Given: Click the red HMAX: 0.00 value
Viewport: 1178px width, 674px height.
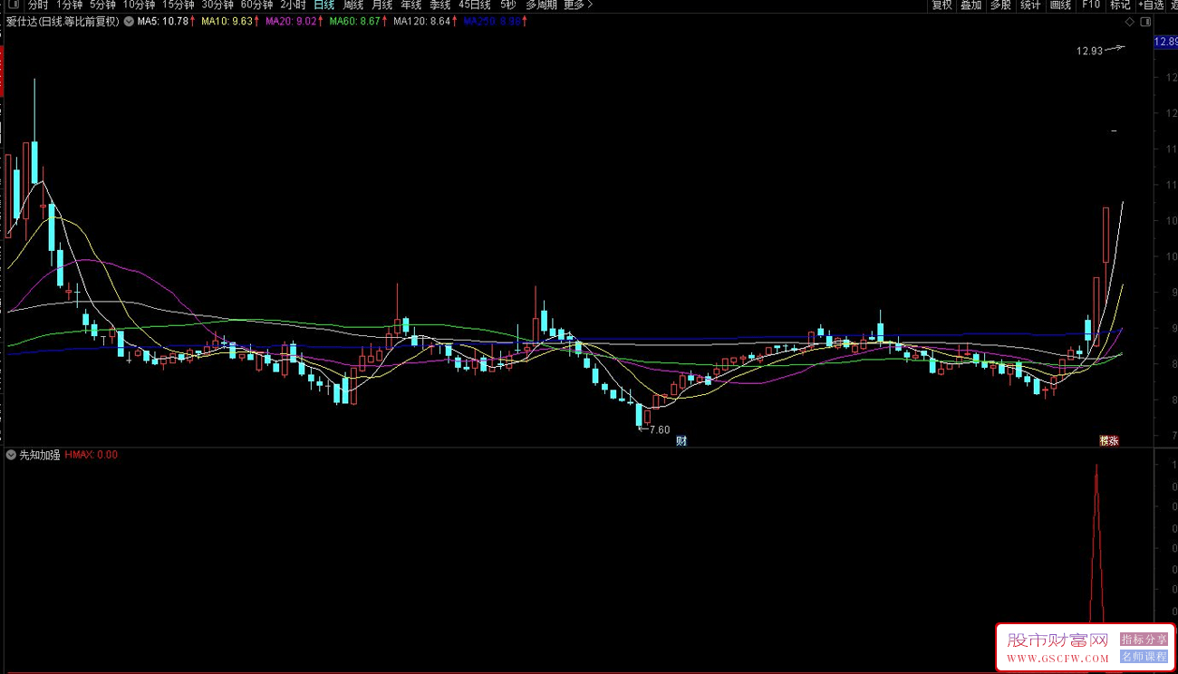Looking at the screenshot, I should (91, 455).
